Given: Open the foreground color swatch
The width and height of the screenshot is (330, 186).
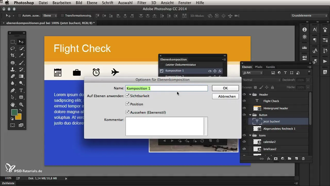Looking at the screenshot, I should click(14, 112).
